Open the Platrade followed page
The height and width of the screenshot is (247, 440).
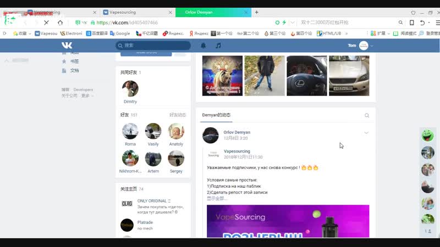tap(145, 222)
